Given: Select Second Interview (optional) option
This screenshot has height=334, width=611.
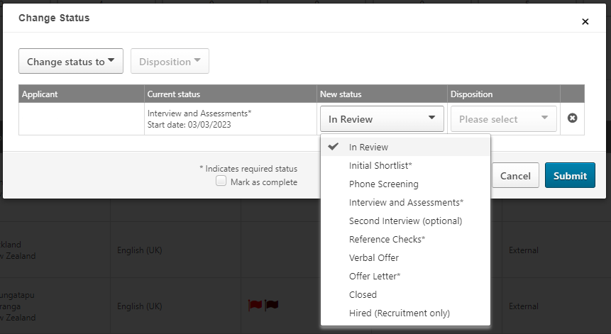Looking at the screenshot, I should 405,221.
